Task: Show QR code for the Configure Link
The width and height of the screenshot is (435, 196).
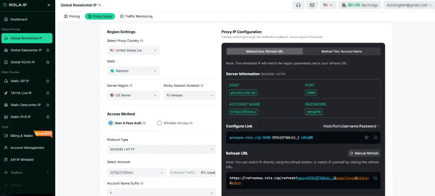Action: coord(367,137)
